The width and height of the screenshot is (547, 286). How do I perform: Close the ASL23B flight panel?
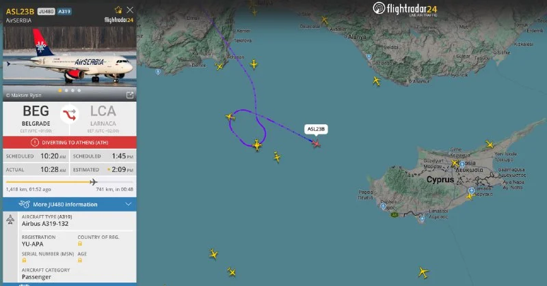tap(130, 10)
